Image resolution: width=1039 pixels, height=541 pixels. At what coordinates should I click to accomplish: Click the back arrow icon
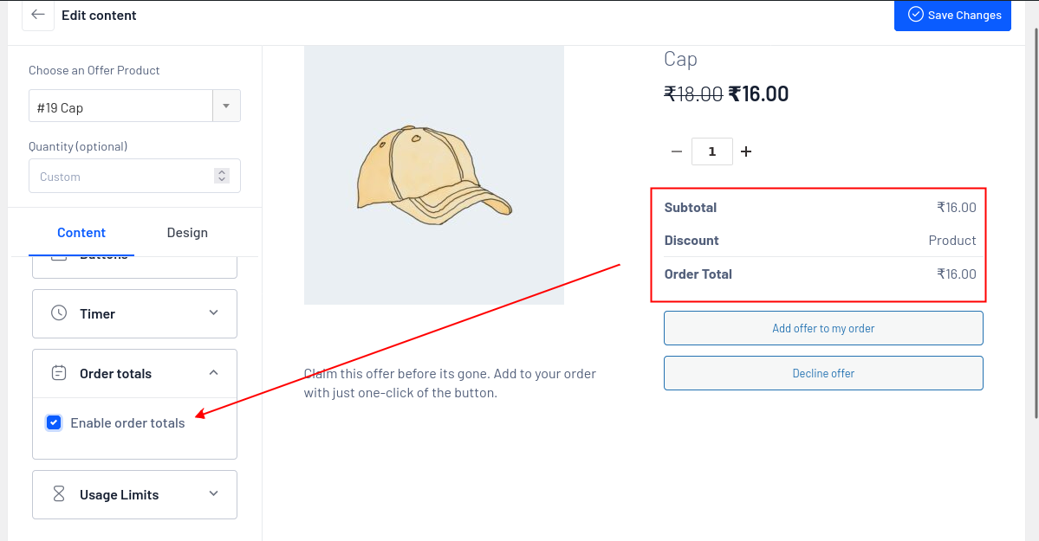pos(37,15)
